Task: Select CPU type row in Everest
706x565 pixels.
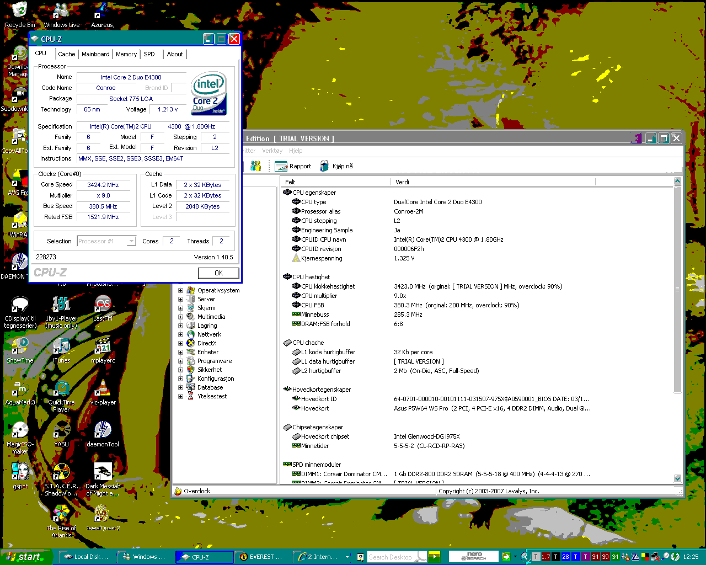Action: tap(477, 202)
